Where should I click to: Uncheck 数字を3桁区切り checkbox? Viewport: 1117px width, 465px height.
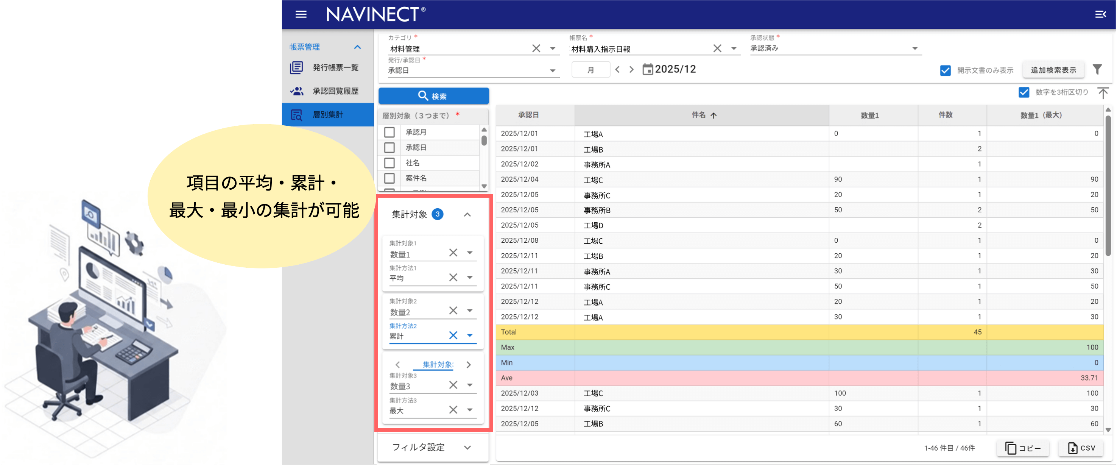tap(1024, 92)
